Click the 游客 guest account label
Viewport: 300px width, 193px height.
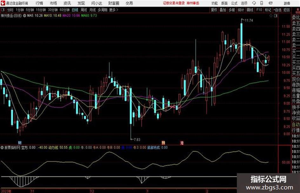point(287,3)
